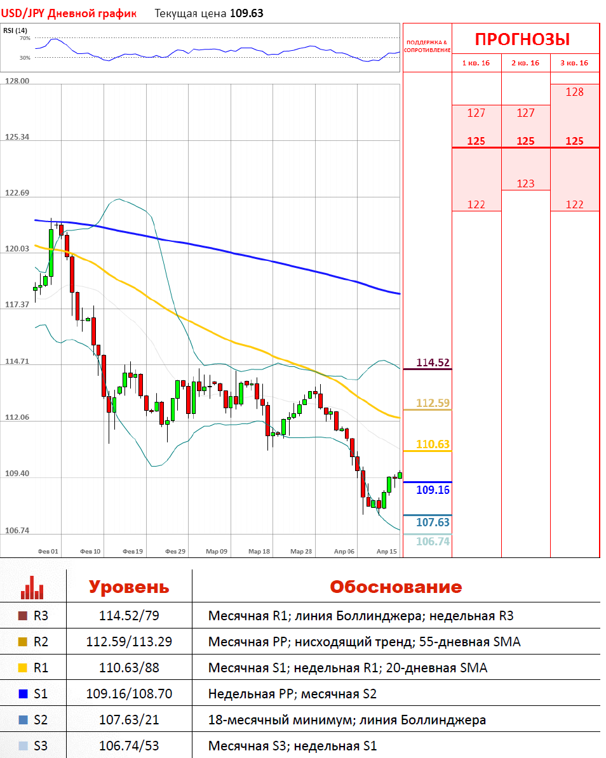
Task: Click the S3 light blue color swatch
Action: (23, 746)
